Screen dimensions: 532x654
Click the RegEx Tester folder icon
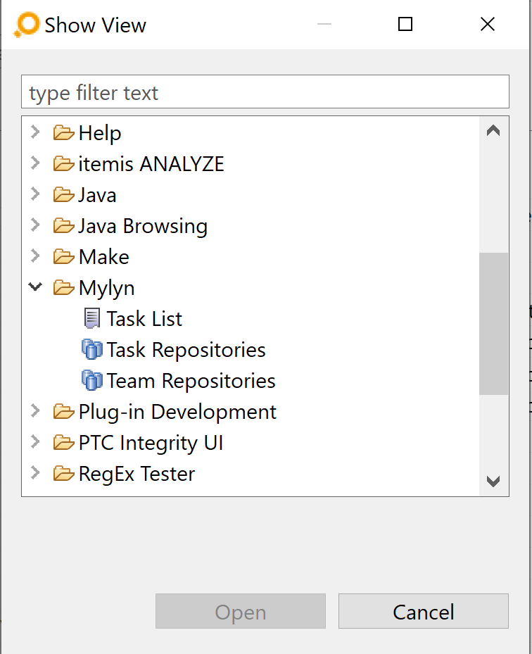(x=64, y=473)
